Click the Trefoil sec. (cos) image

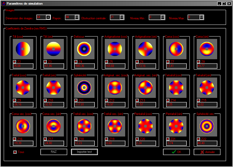pyautogui.click(x=84, y=126)
